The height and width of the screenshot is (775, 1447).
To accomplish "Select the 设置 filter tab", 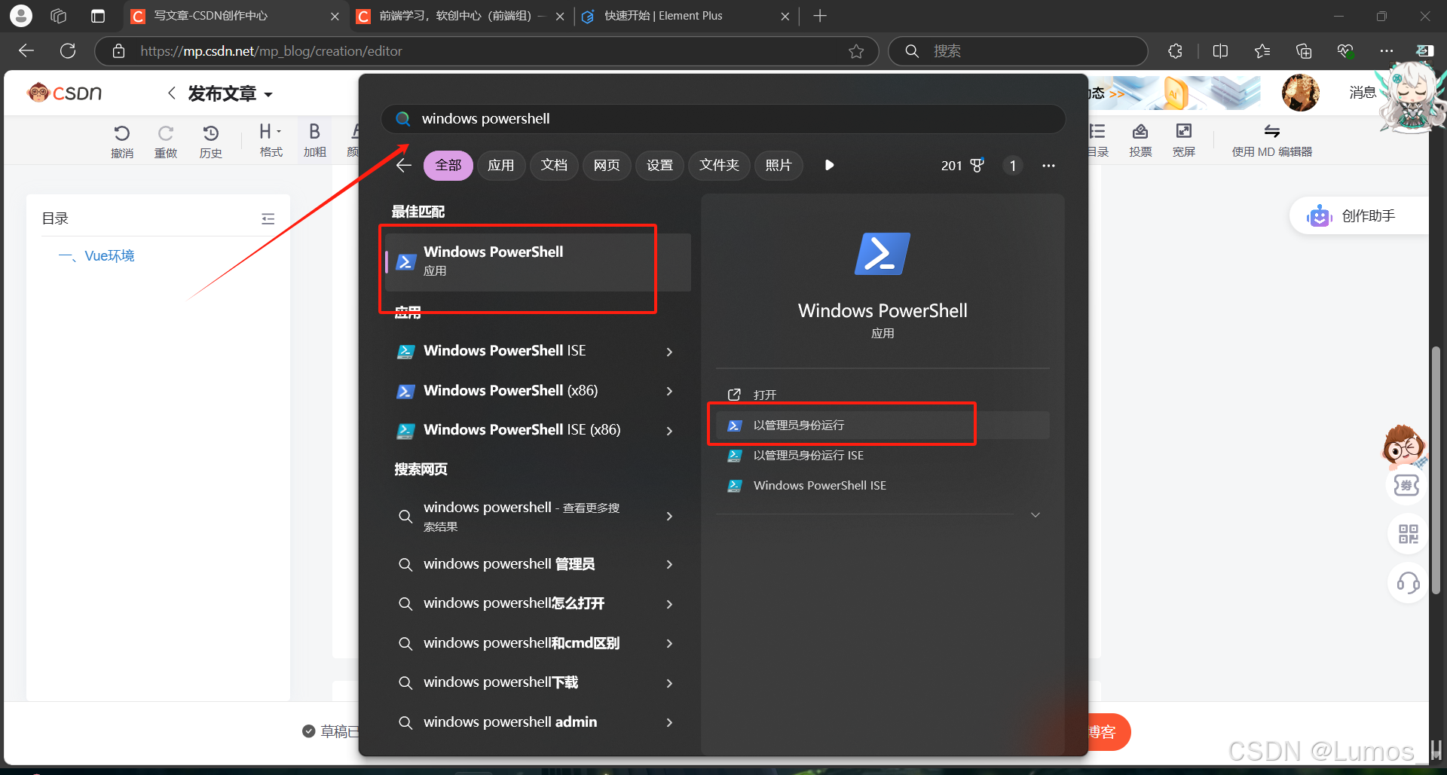I will (x=659, y=165).
